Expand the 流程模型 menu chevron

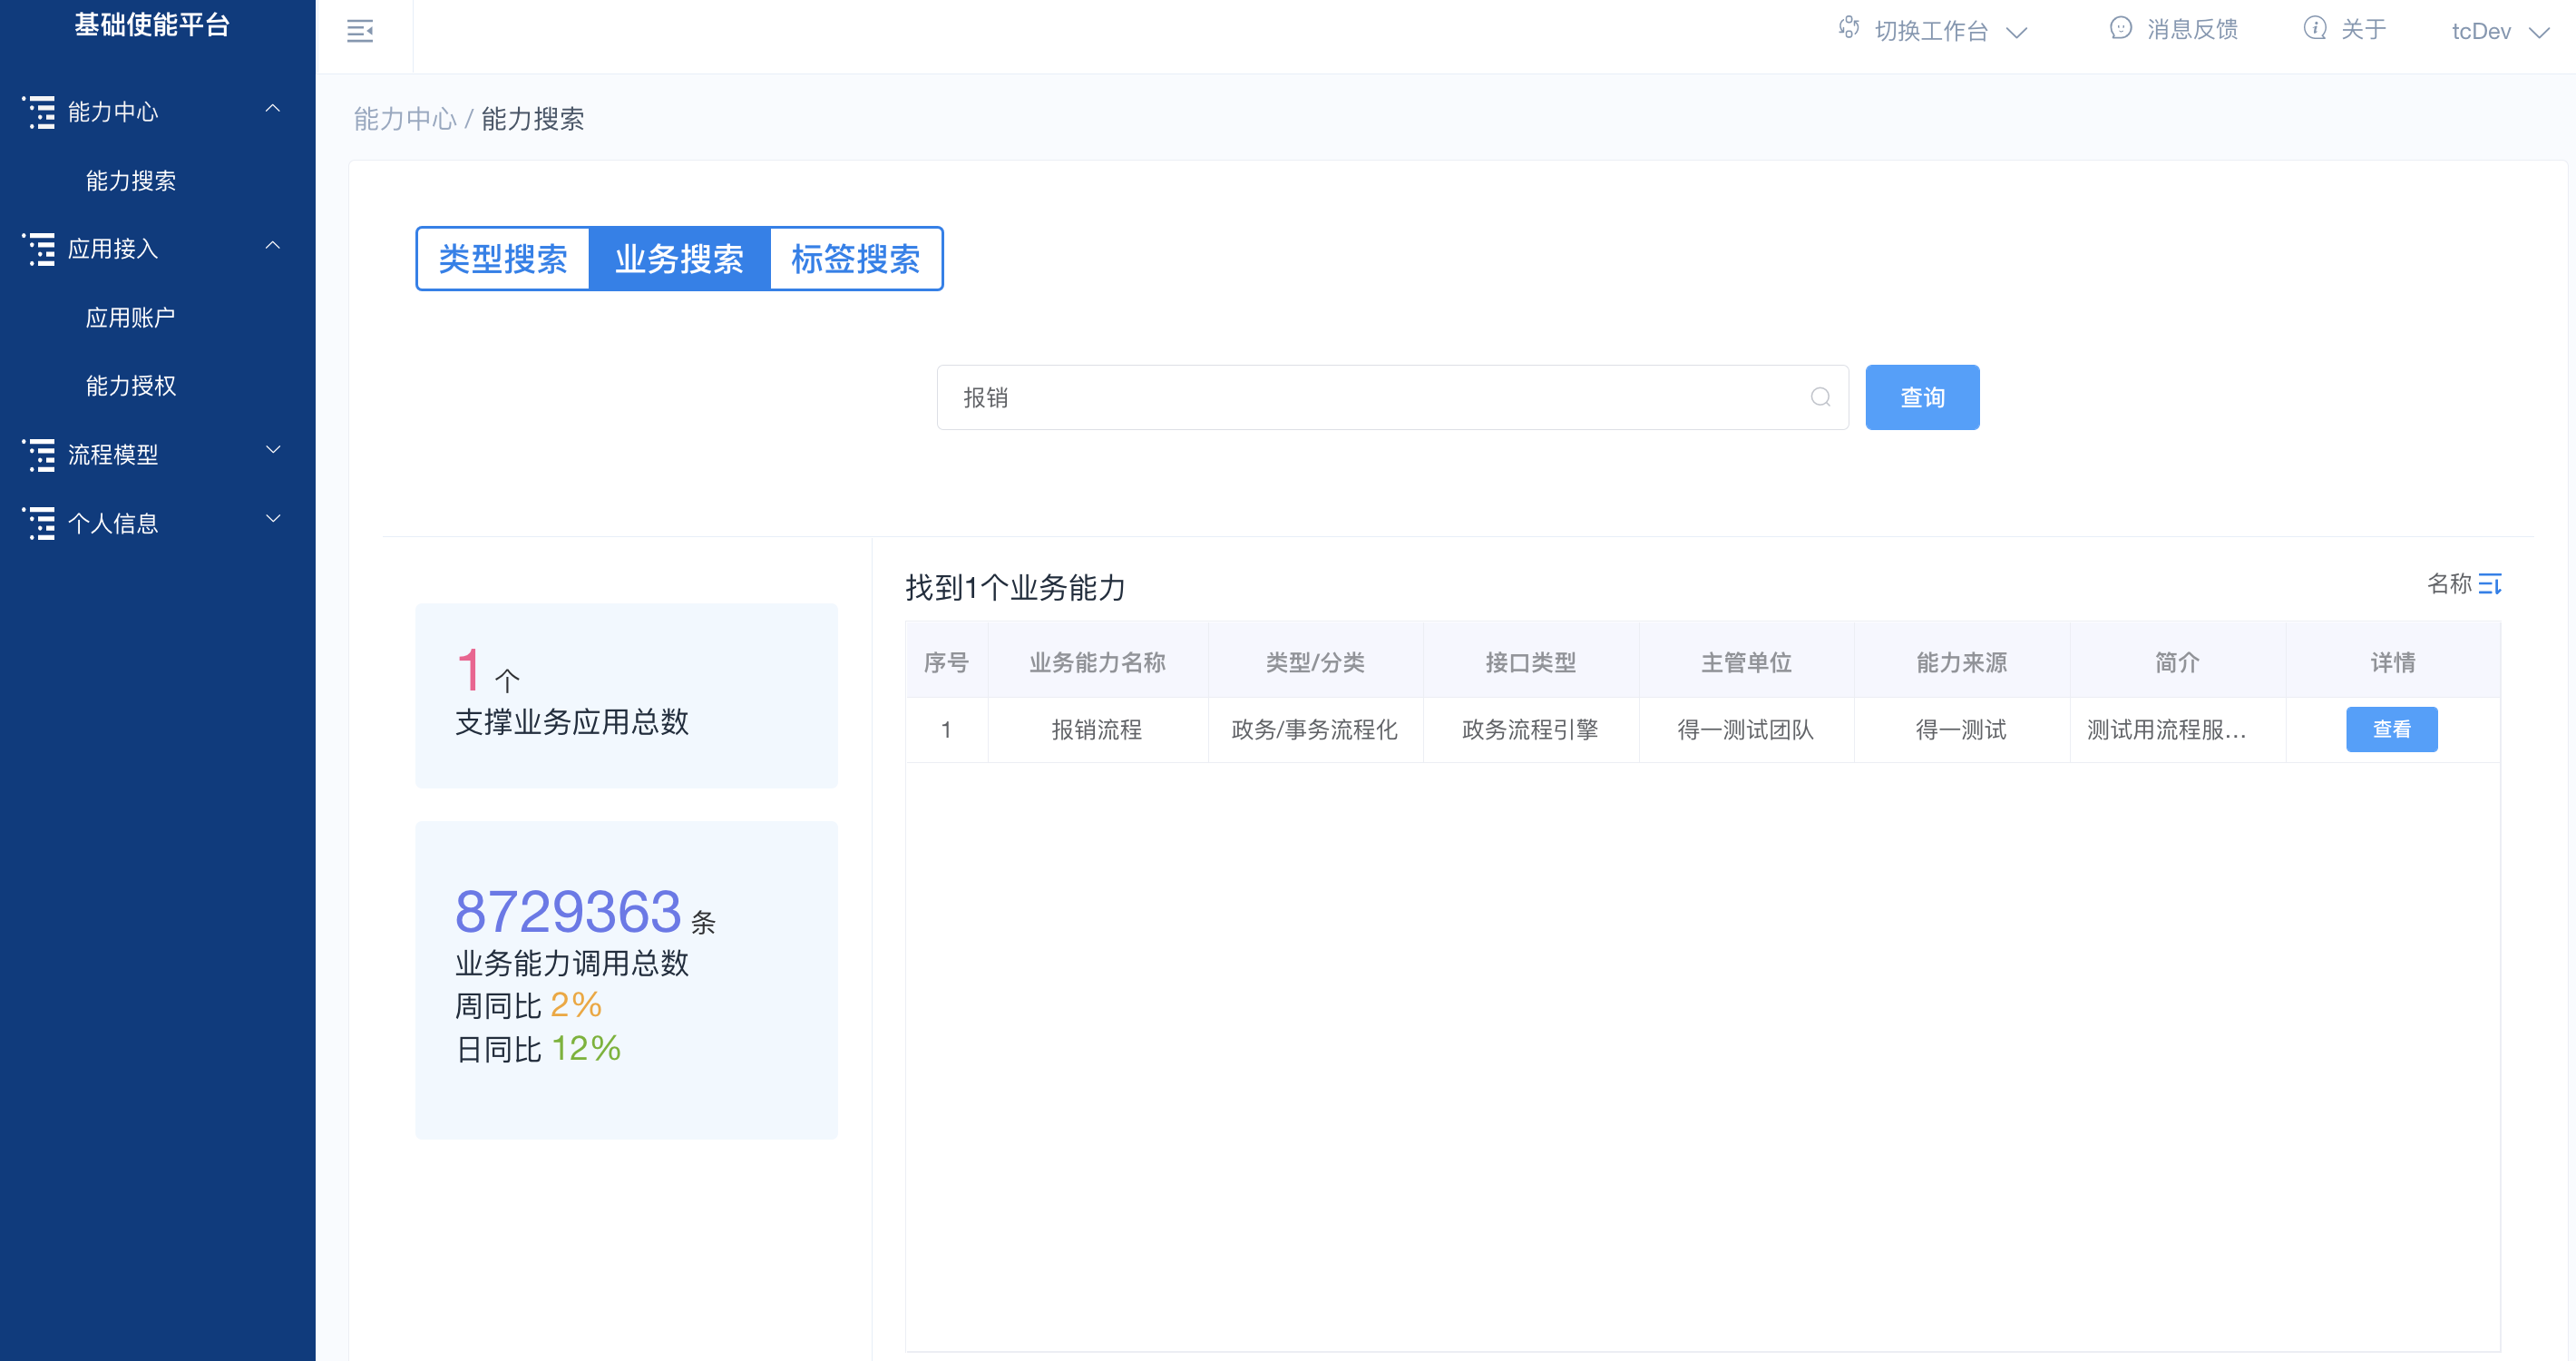pos(272,450)
